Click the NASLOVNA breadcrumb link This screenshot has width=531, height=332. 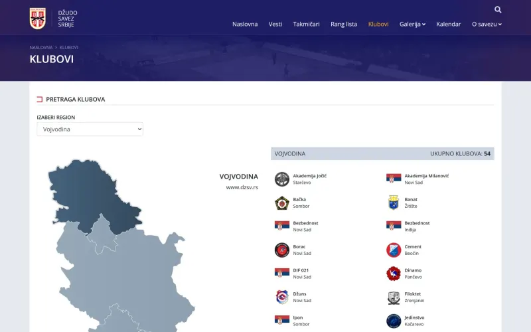[41, 47]
